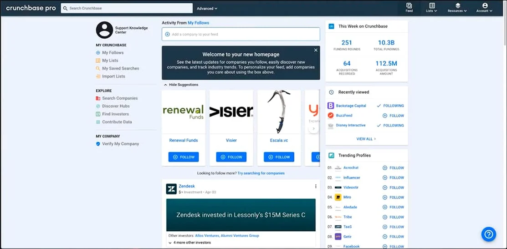Open the Account dropdown menu
Screen dimensions: 507x249
(x=484, y=7)
